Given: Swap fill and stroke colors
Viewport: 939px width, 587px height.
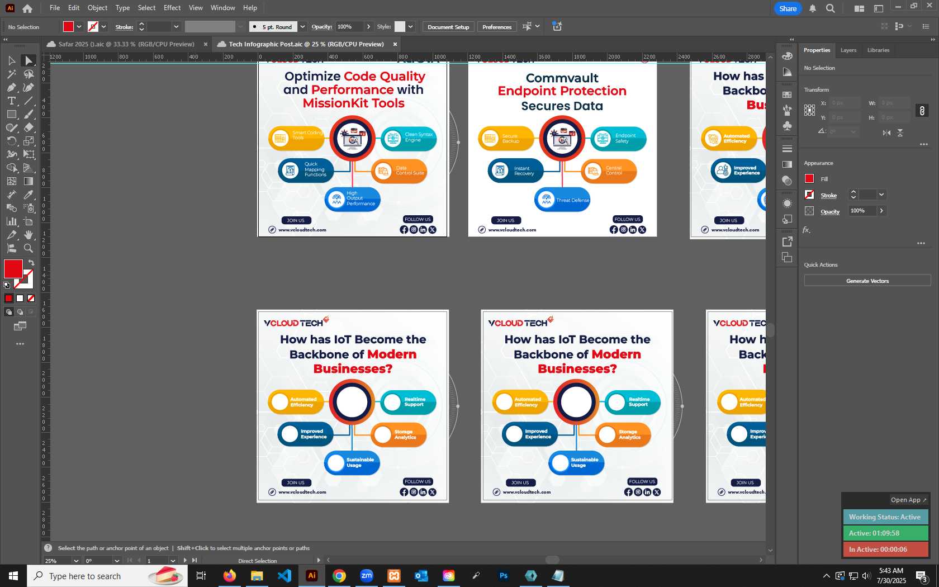Looking at the screenshot, I should click(x=31, y=263).
